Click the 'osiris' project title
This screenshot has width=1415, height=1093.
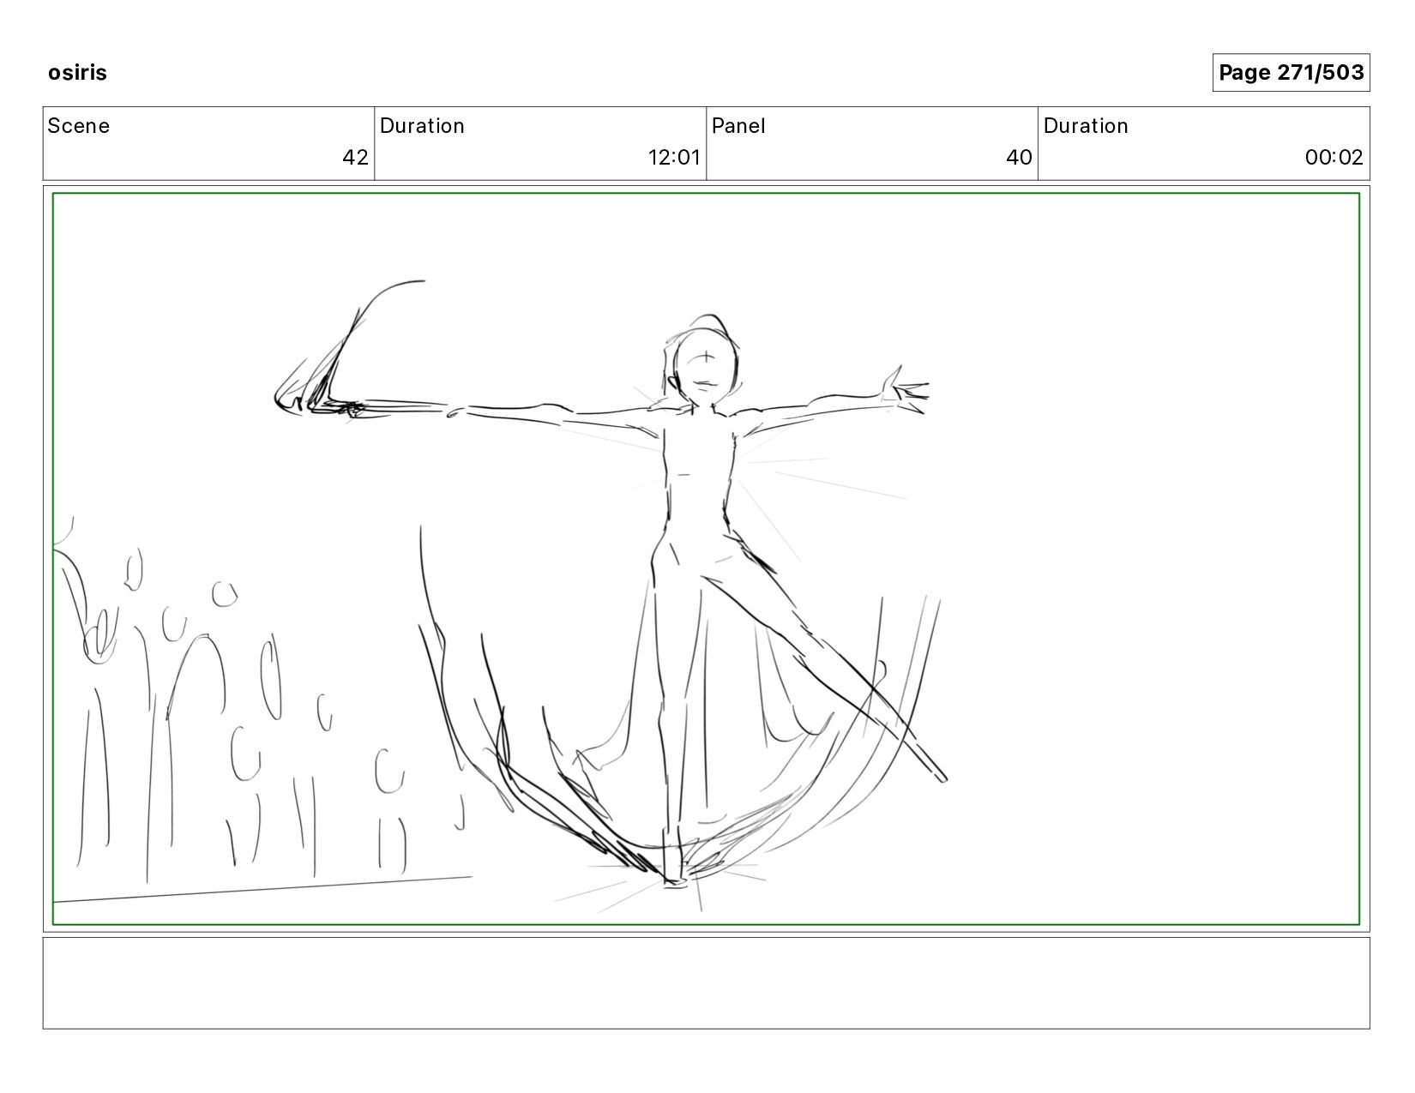(77, 72)
